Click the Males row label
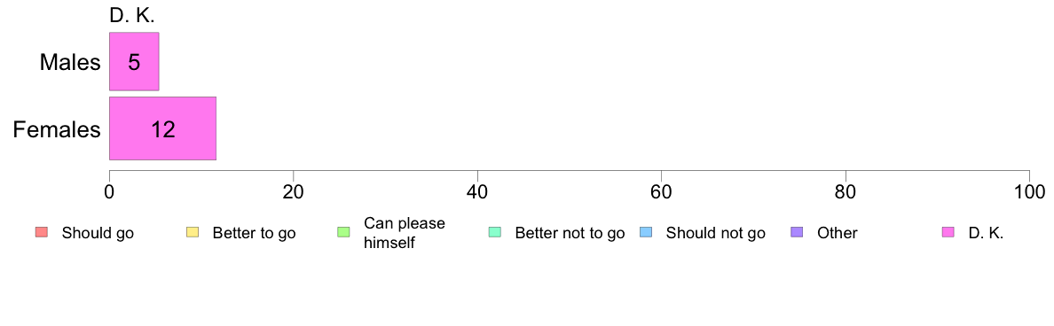This screenshot has height=326, width=1054. (x=70, y=62)
